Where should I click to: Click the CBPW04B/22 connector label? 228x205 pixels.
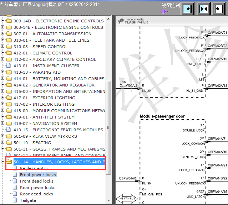click(x=217, y=178)
